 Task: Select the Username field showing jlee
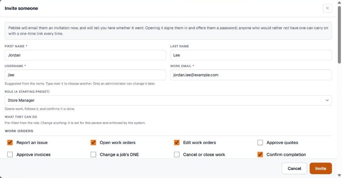85,75
